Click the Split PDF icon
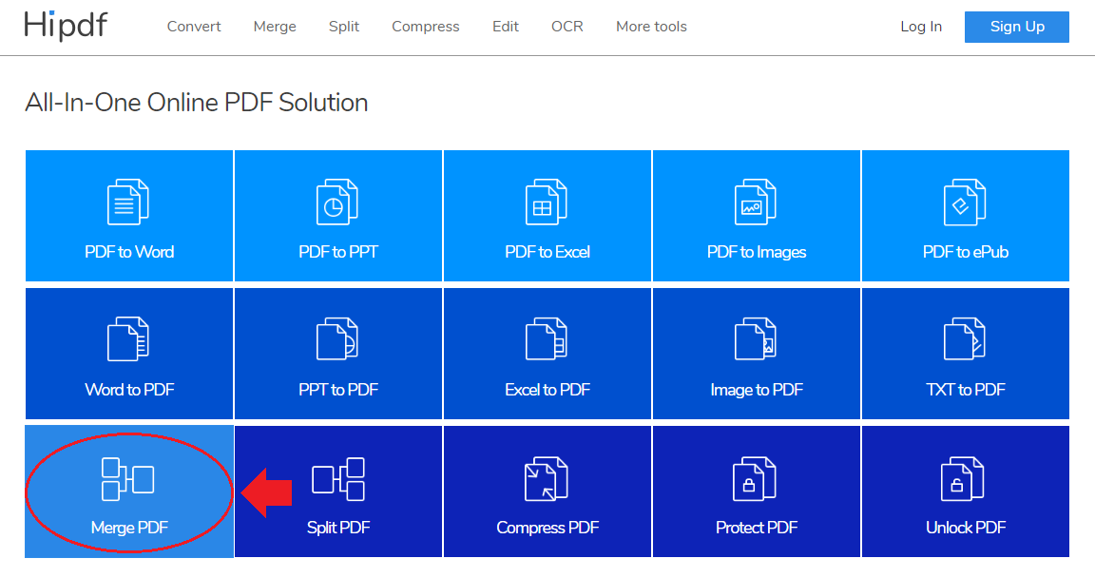Image resolution: width=1095 pixels, height=578 pixels. pos(338,479)
